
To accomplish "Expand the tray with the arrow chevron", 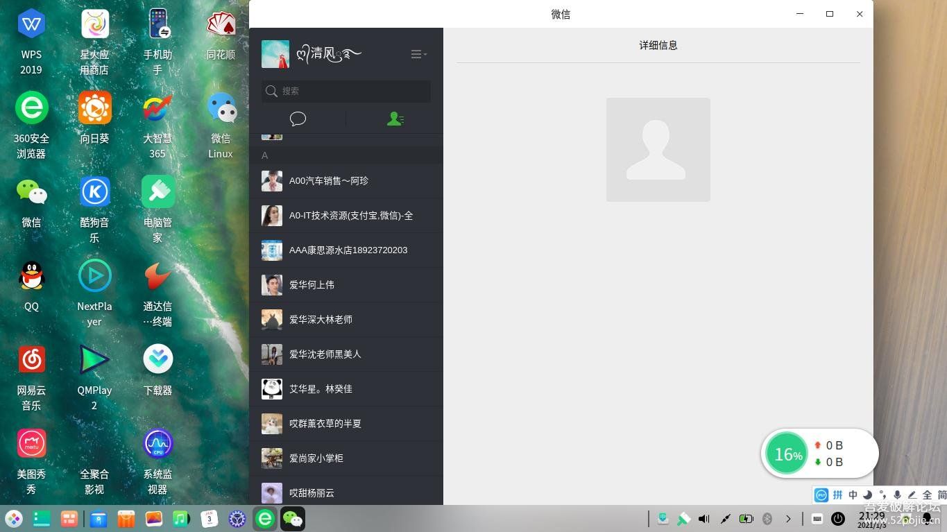I will click(788, 519).
